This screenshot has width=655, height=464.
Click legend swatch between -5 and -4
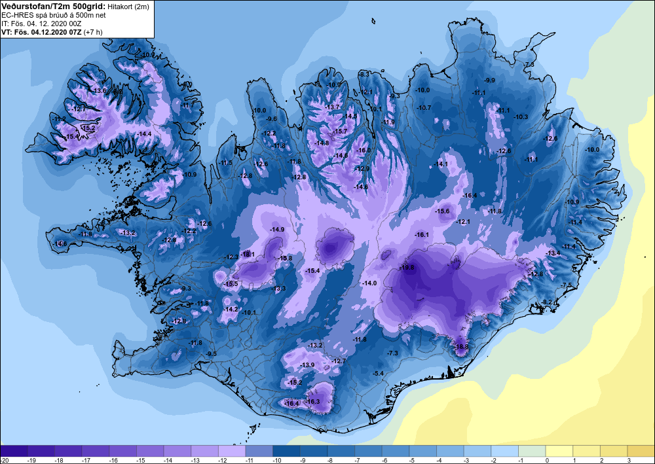tap(422, 451)
